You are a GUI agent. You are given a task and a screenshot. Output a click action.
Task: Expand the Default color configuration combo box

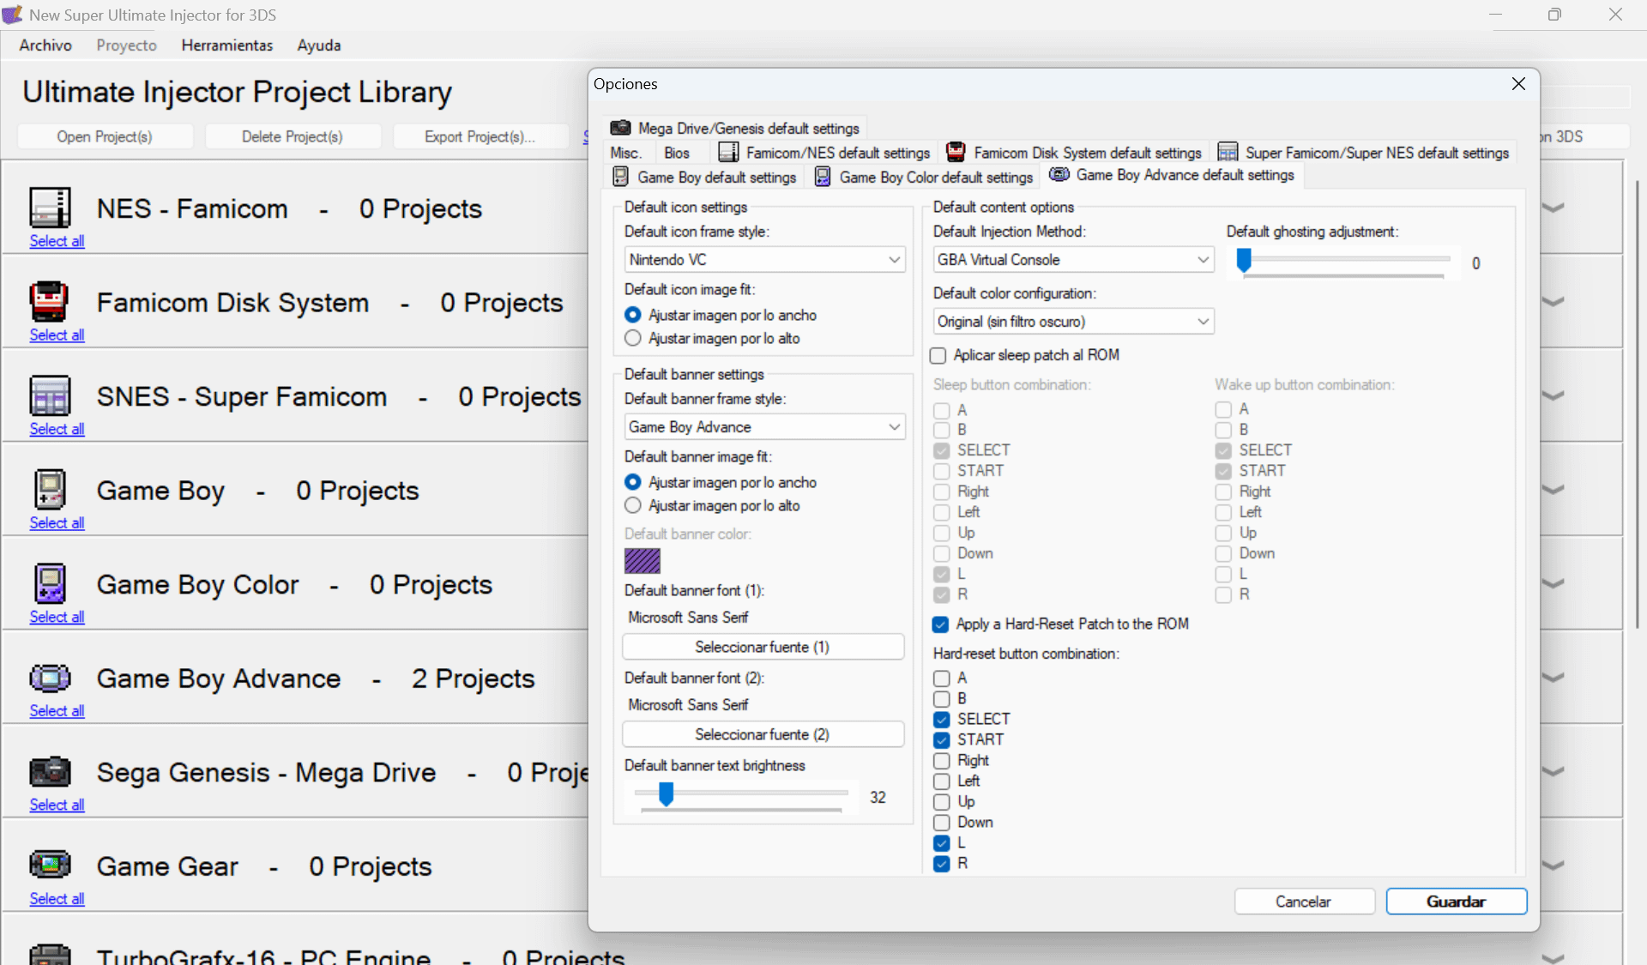coord(1073,322)
